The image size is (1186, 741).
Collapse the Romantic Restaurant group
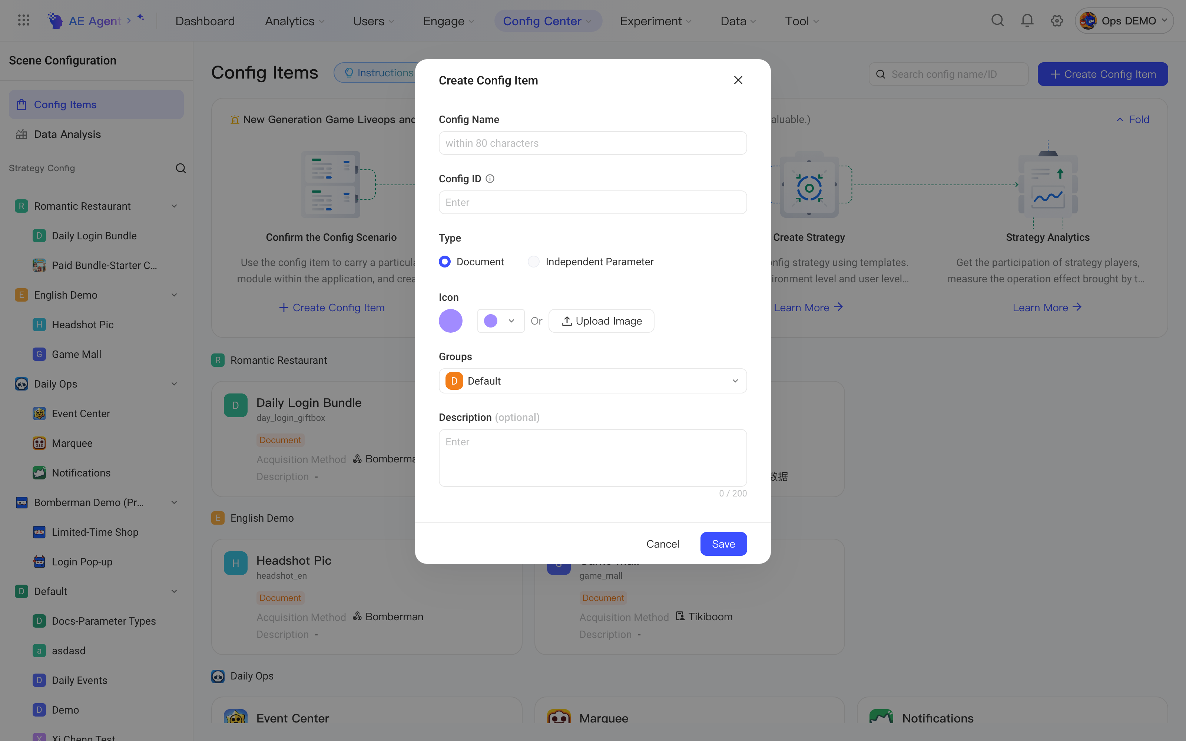click(174, 206)
